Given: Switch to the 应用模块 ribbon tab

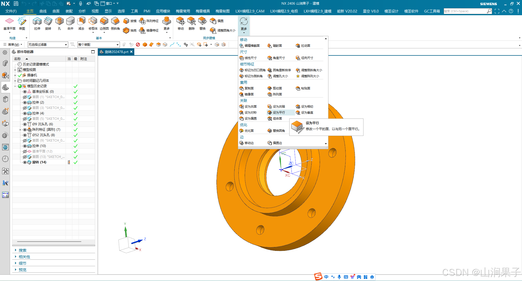Looking at the screenshot, I should click(x=163, y=11).
